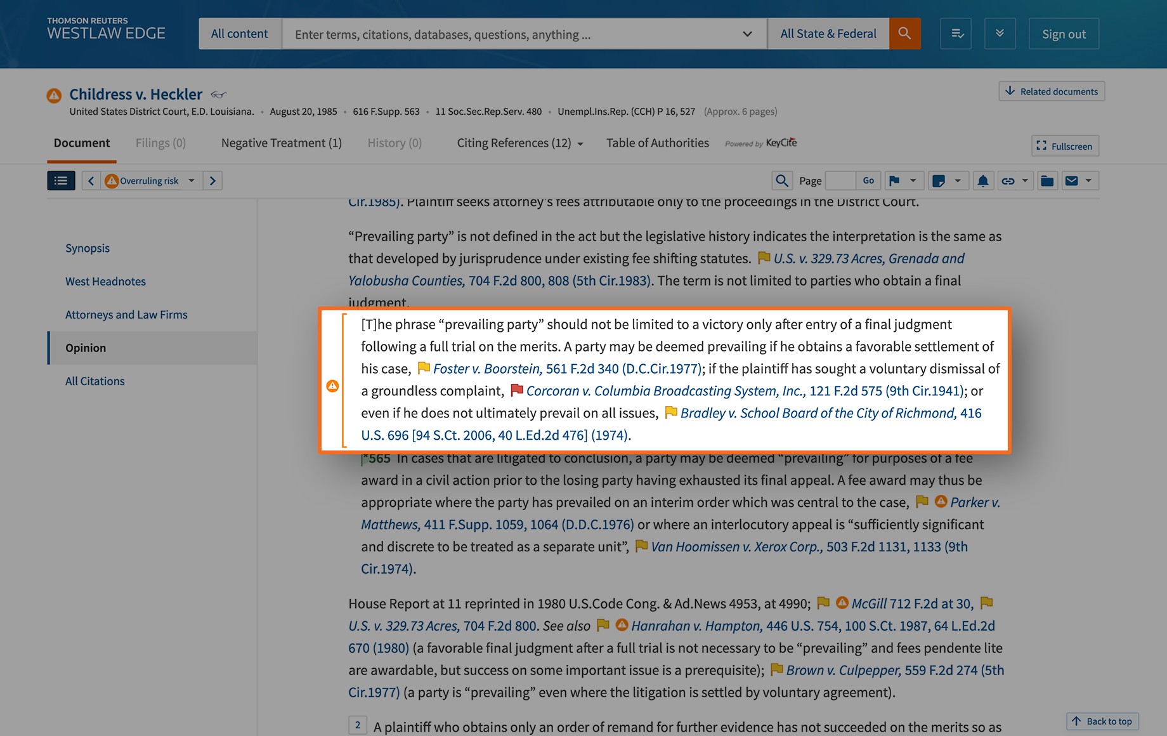Expand the email delivery options arrow
The height and width of the screenshot is (736, 1167).
pos(1089,181)
